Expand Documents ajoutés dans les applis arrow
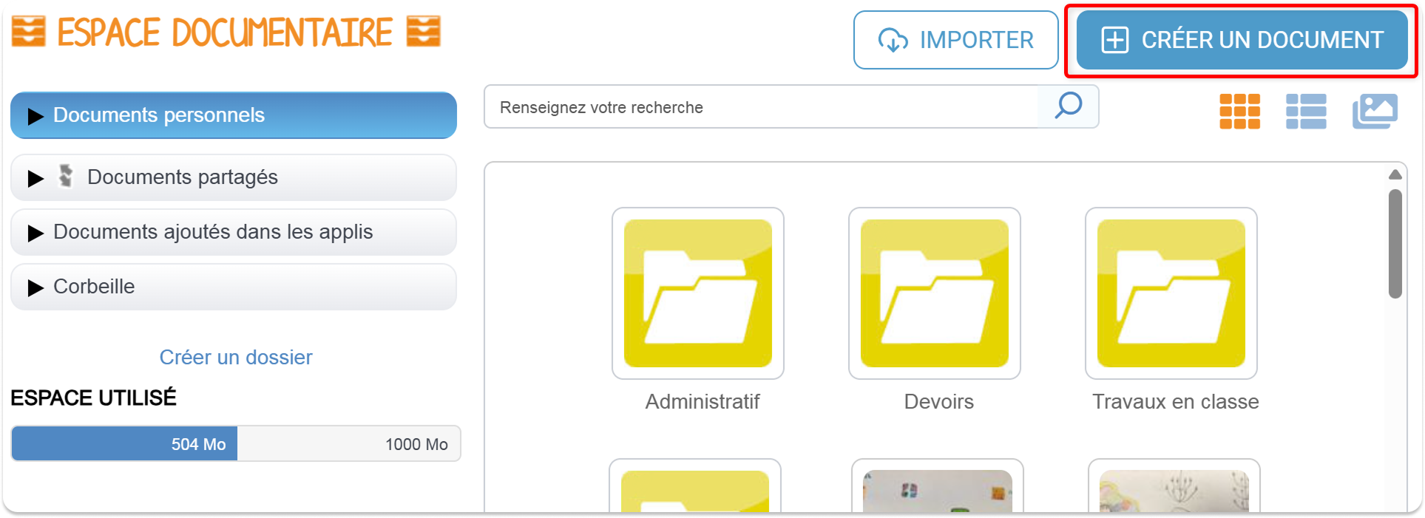The height and width of the screenshot is (518, 1425). click(x=35, y=233)
